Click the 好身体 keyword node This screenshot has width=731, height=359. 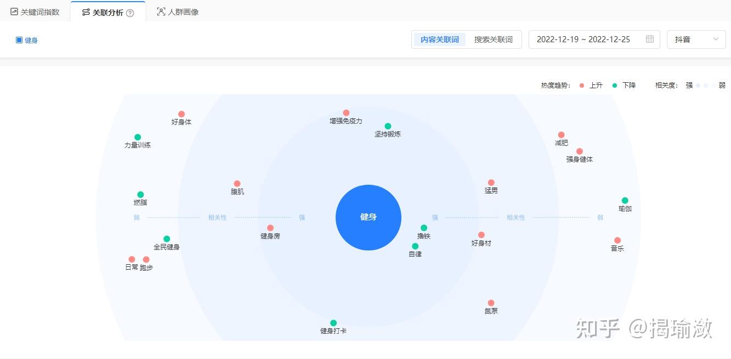[x=182, y=115]
